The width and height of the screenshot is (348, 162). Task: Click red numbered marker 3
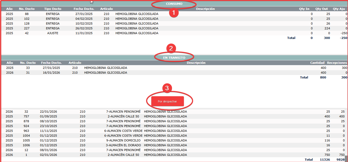[167, 88]
